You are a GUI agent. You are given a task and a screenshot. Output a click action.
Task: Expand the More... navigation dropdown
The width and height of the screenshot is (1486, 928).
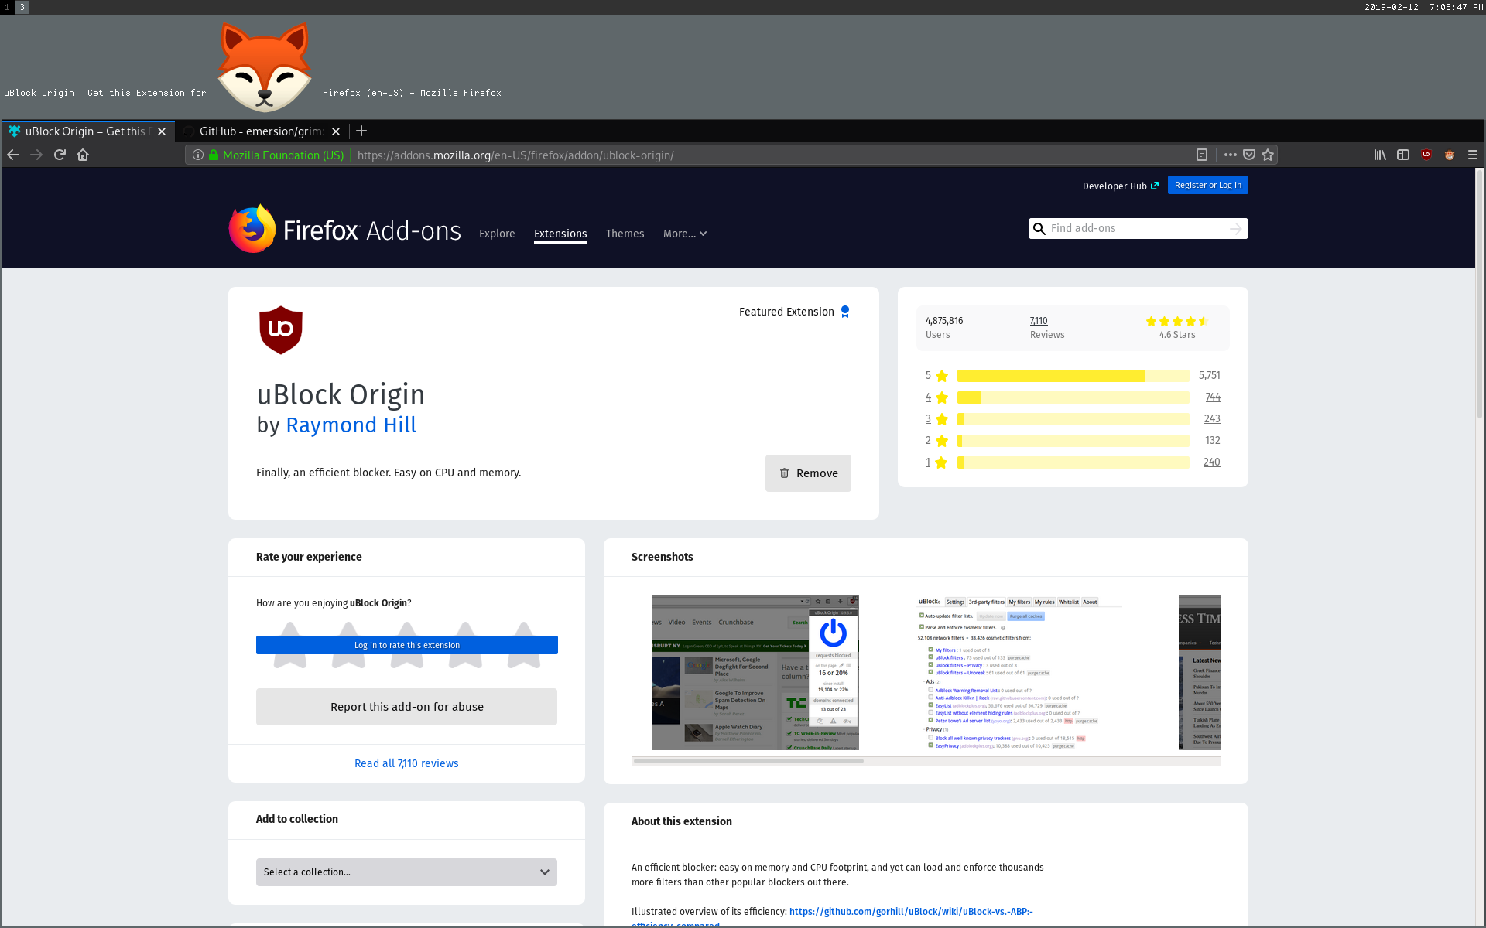coord(685,234)
